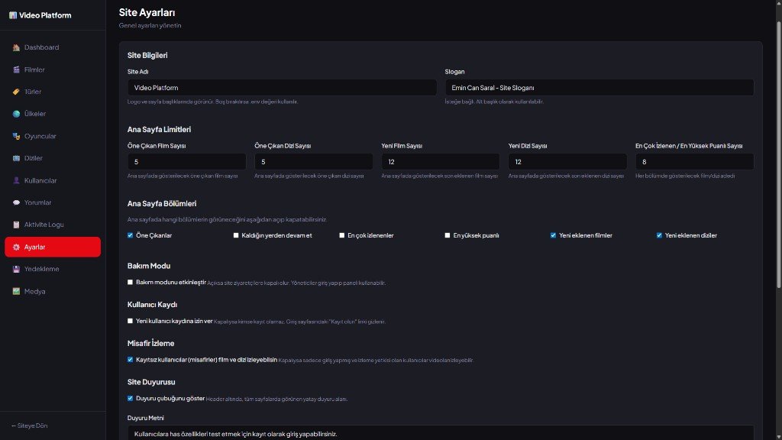Click inside the Site Adı input field

(283, 87)
